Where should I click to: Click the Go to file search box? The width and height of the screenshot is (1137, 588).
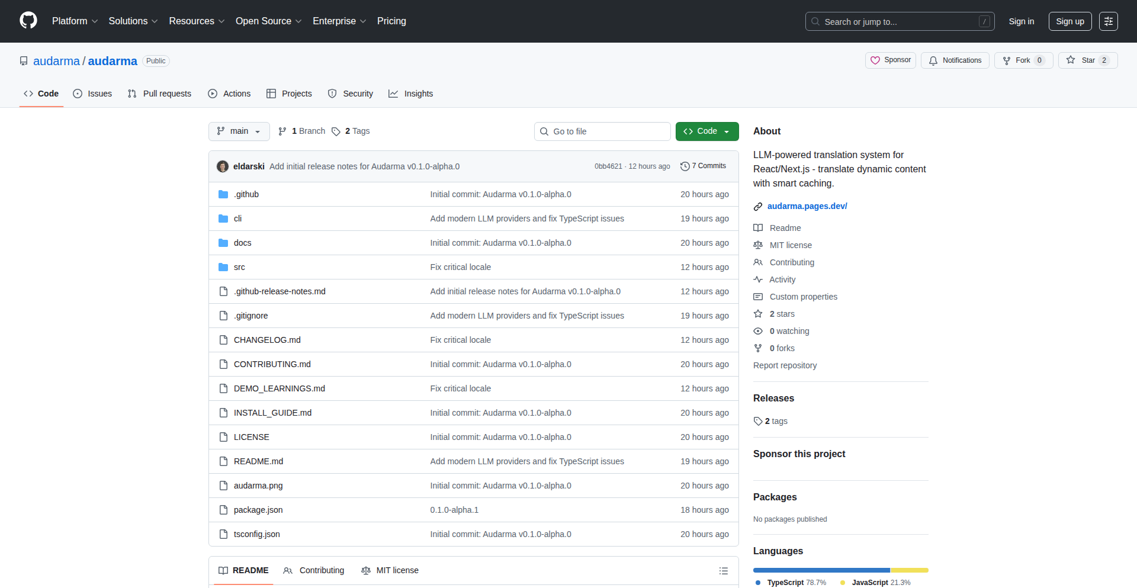[x=602, y=131]
